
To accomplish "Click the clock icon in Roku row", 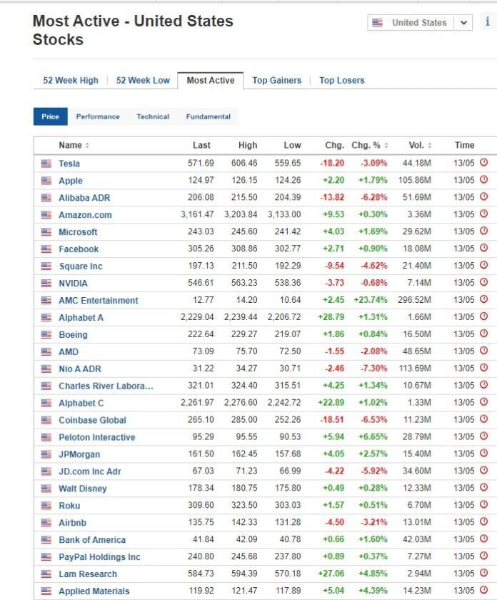I will click(x=484, y=504).
